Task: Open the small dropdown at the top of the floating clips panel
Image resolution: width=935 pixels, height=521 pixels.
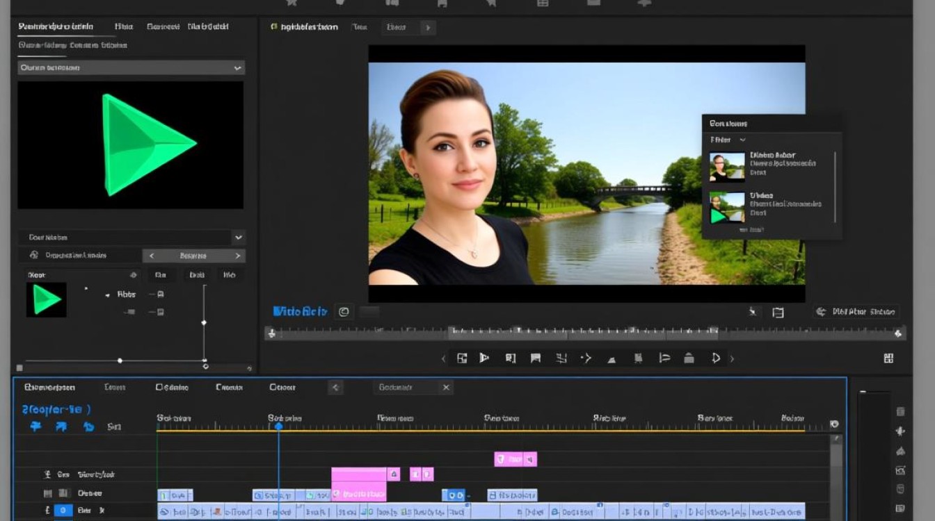Action: (728, 140)
